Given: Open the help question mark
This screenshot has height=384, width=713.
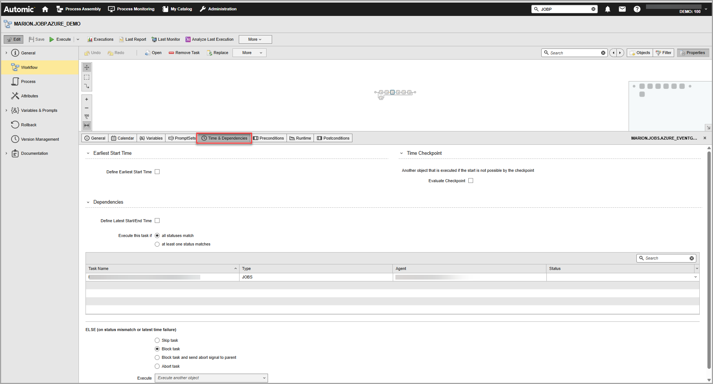Looking at the screenshot, I should [637, 9].
